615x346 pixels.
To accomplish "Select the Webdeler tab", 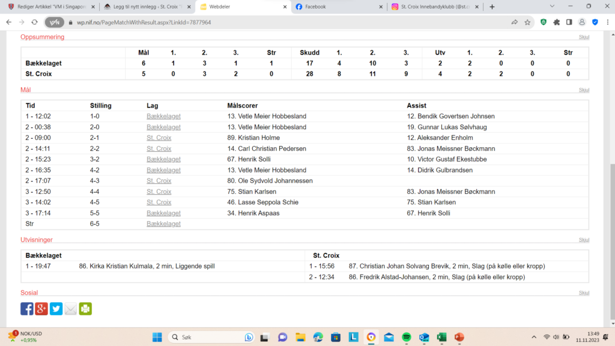I will 243,7.
